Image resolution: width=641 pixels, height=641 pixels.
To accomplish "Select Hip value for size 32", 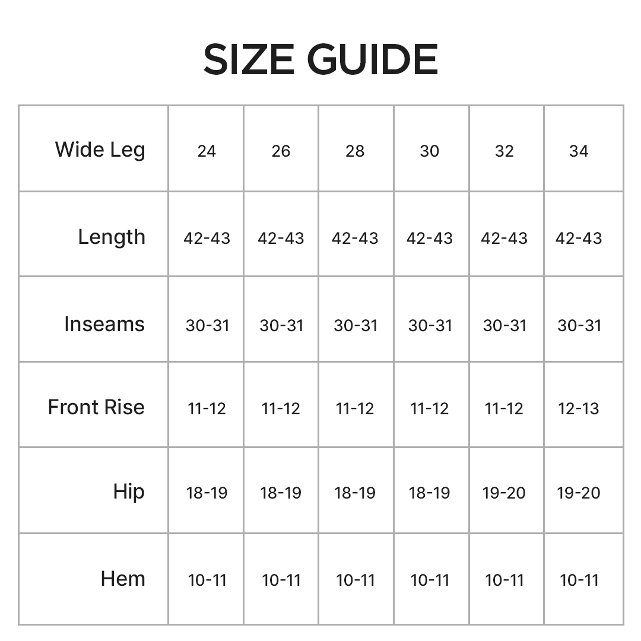I will pyautogui.click(x=504, y=493).
